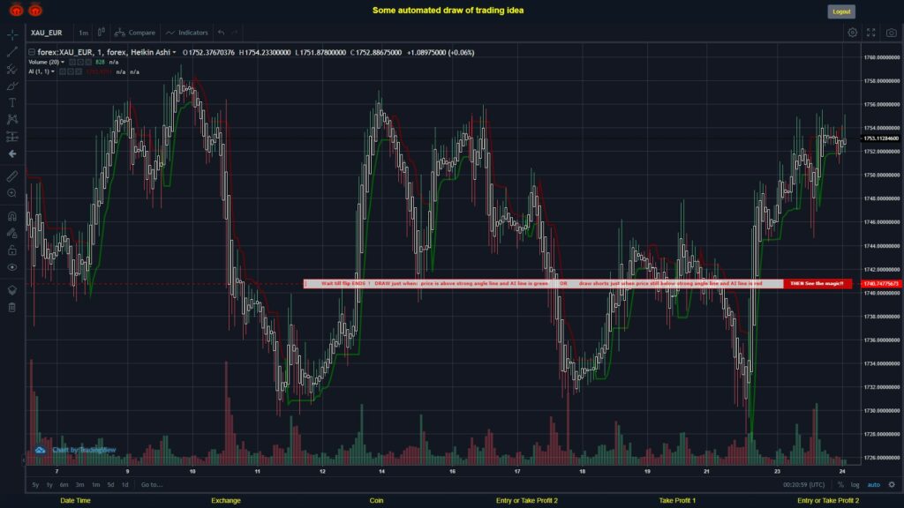Click the 00:20:59 (UTC) timezone clock
The width and height of the screenshot is (904, 508).
pyautogui.click(x=803, y=484)
